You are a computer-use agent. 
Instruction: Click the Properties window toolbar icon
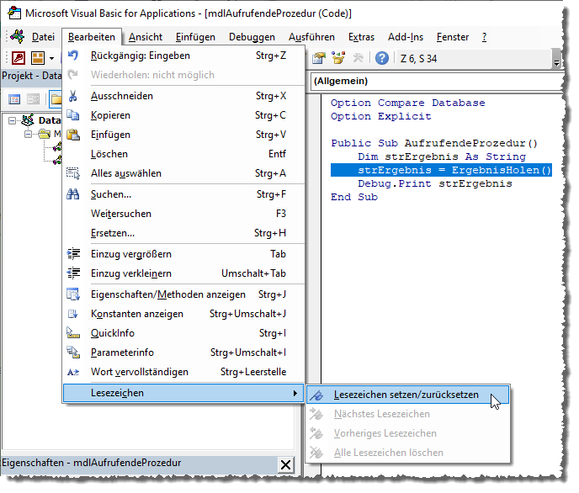coord(320,58)
